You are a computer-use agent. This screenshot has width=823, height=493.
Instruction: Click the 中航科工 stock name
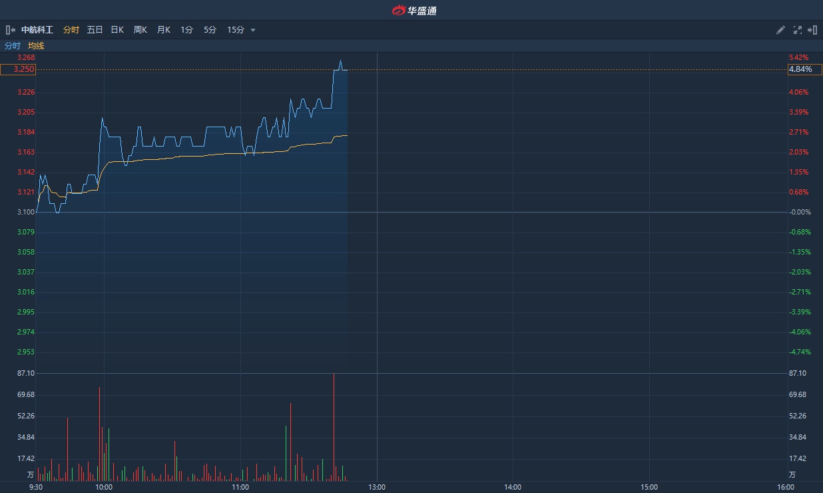point(37,30)
